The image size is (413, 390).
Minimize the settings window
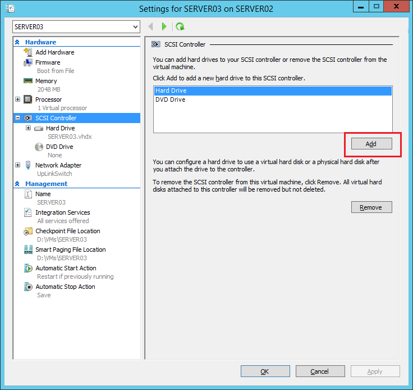[x=361, y=6]
